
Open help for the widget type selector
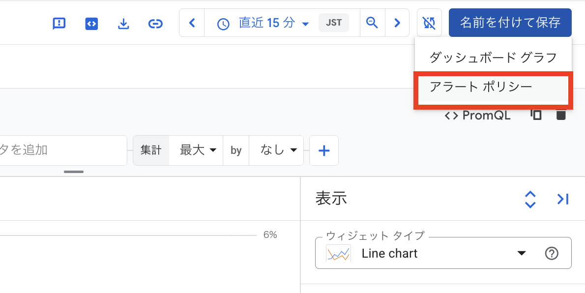coord(552,253)
